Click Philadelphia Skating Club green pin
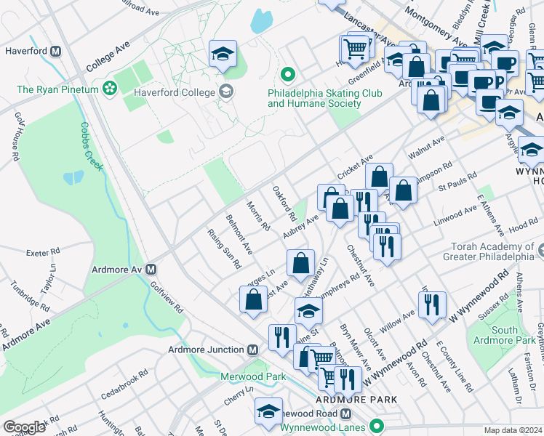544x436 pixels. pos(287,74)
